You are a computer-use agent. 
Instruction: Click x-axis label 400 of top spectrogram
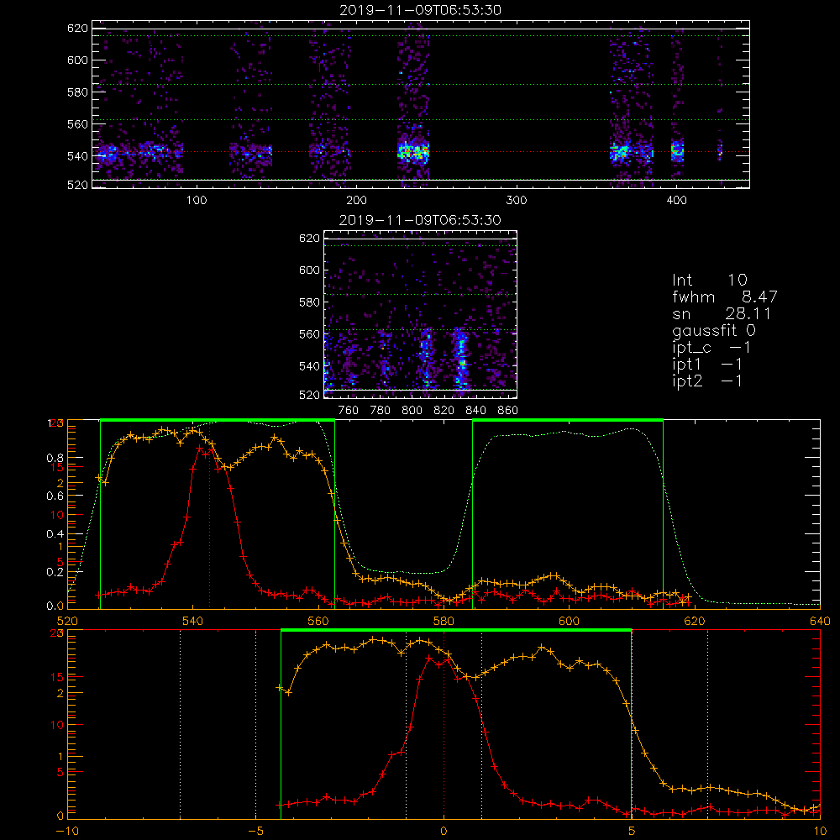[676, 201]
